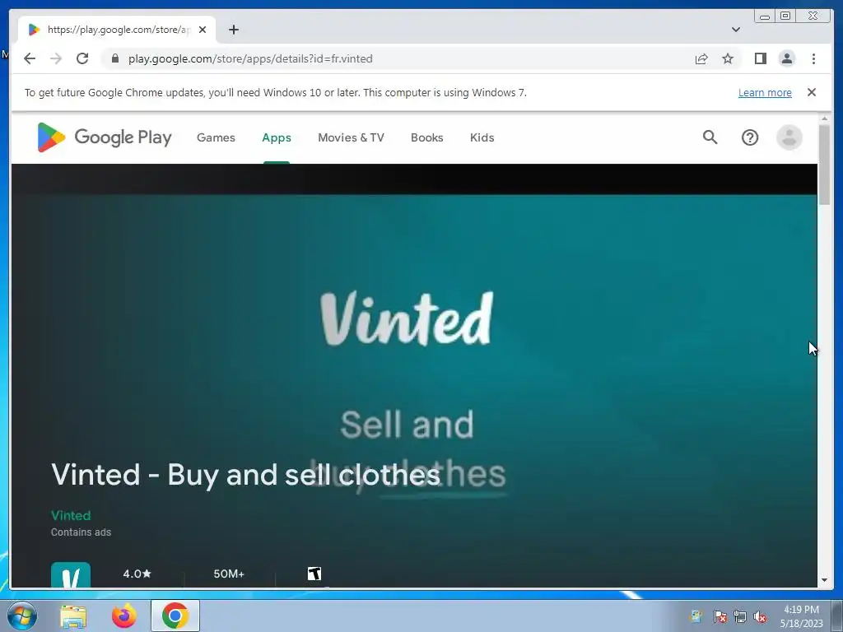Click the 50M+ downloads count

229,574
